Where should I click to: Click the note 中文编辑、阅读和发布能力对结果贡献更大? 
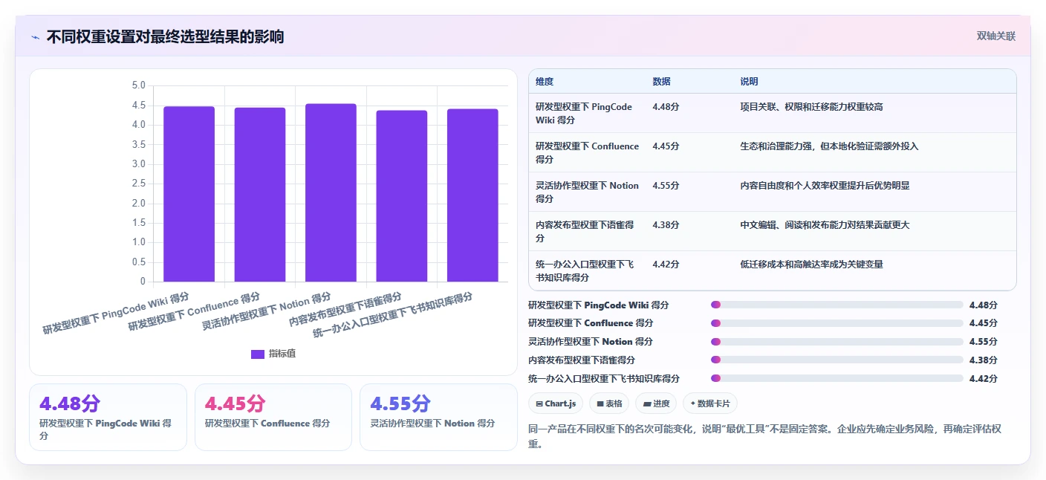tap(825, 225)
